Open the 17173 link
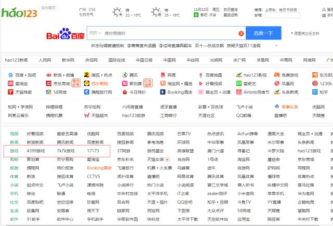 [x=93, y=151]
